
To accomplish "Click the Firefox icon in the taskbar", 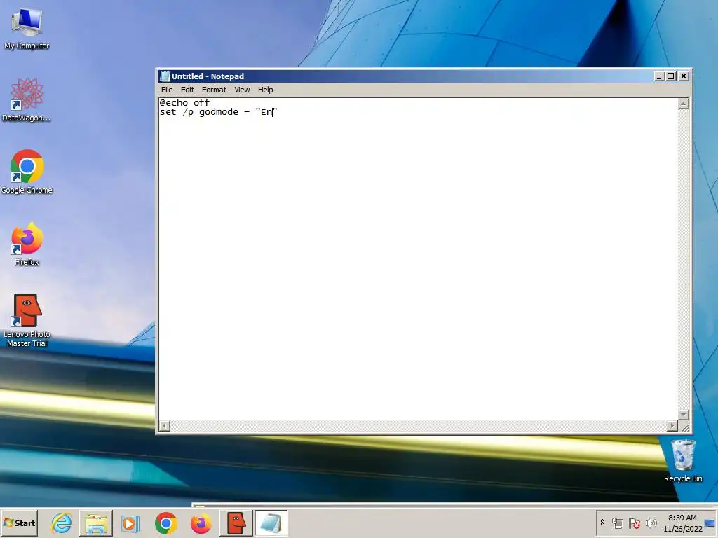I will [201, 523].
